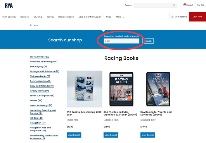Click View Basket under £10.99 book
Image resolution: width=206 pixels, height=143 pixels.
74,135
